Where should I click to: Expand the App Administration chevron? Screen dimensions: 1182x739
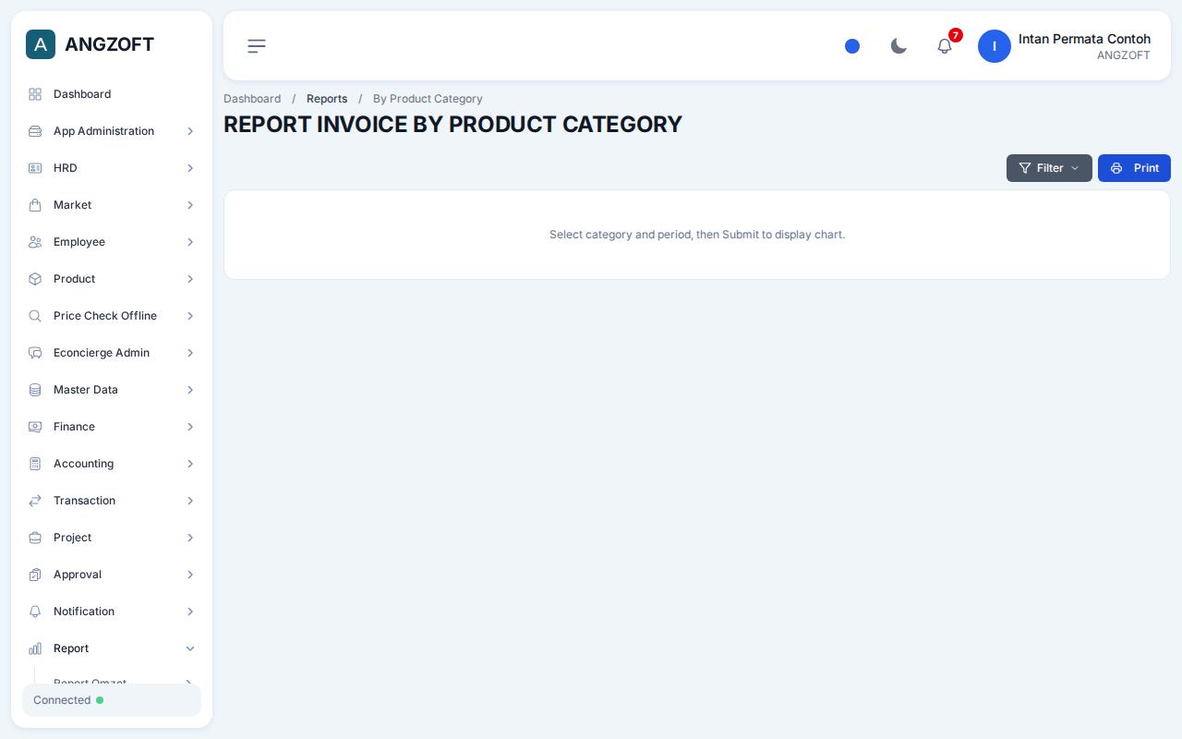point(190,131)
